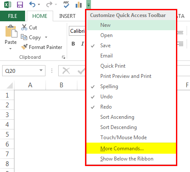Click the Calibri font name box
Viewport: 190px width, 172px height.
[x=77, y=31]
